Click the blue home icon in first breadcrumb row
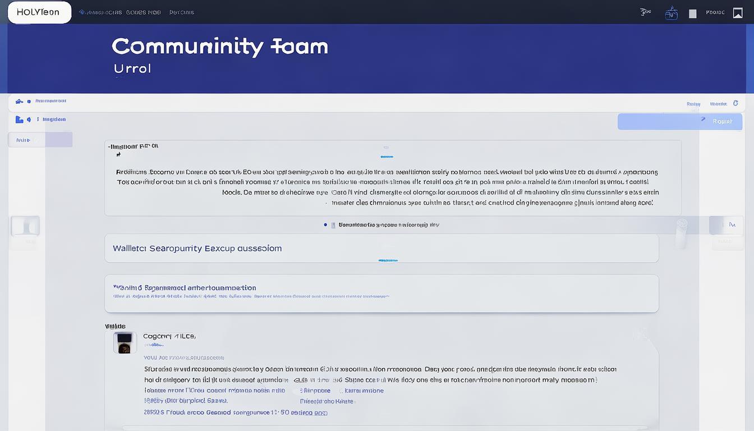This screenshot has height=431, width=754. pos(20,102)
